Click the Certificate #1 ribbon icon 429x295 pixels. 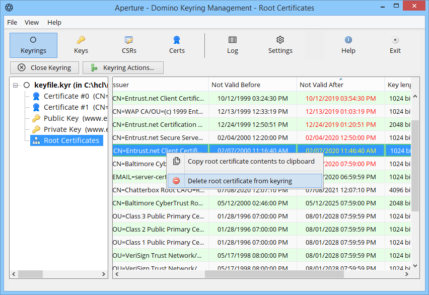(x=36, y=107)
